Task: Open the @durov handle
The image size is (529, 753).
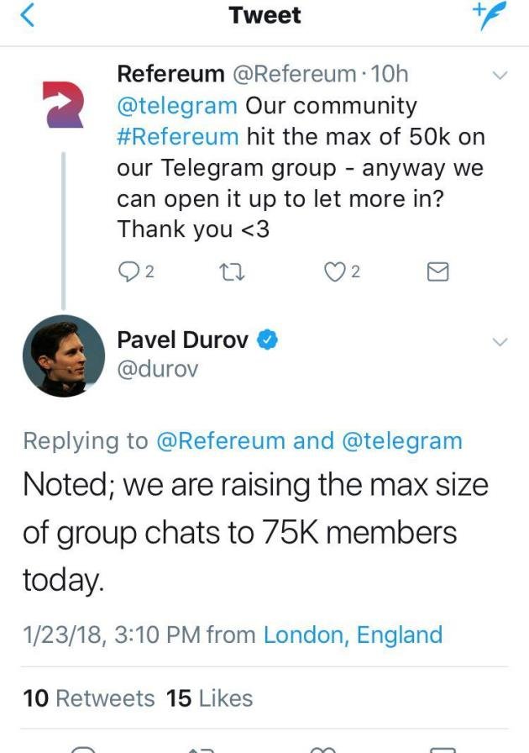Action: [158, 369]
